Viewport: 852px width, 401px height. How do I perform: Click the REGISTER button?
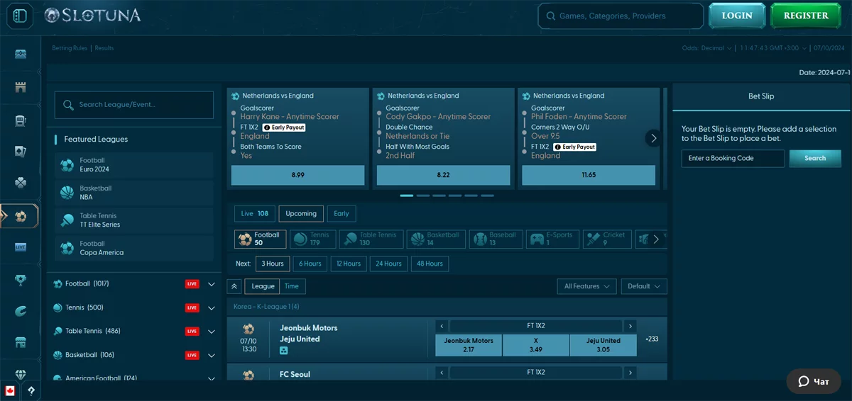point(805,16)
